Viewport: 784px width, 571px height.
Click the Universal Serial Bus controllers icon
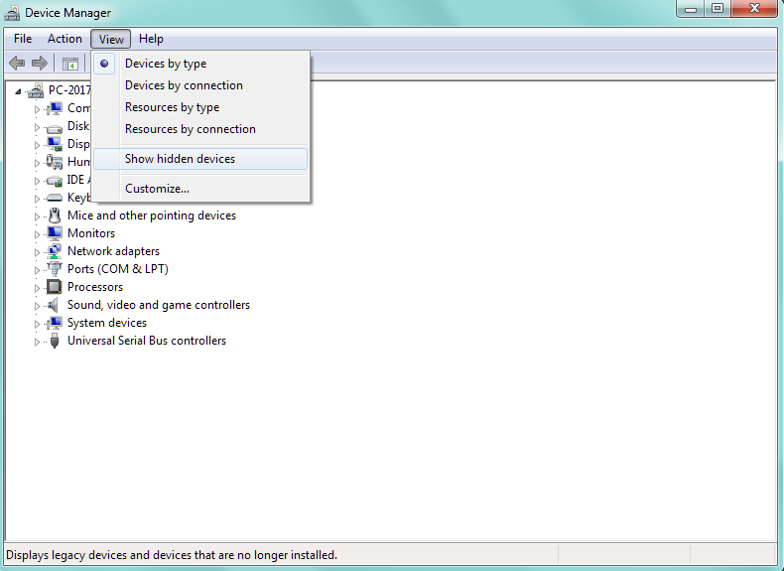coord(55,341)
